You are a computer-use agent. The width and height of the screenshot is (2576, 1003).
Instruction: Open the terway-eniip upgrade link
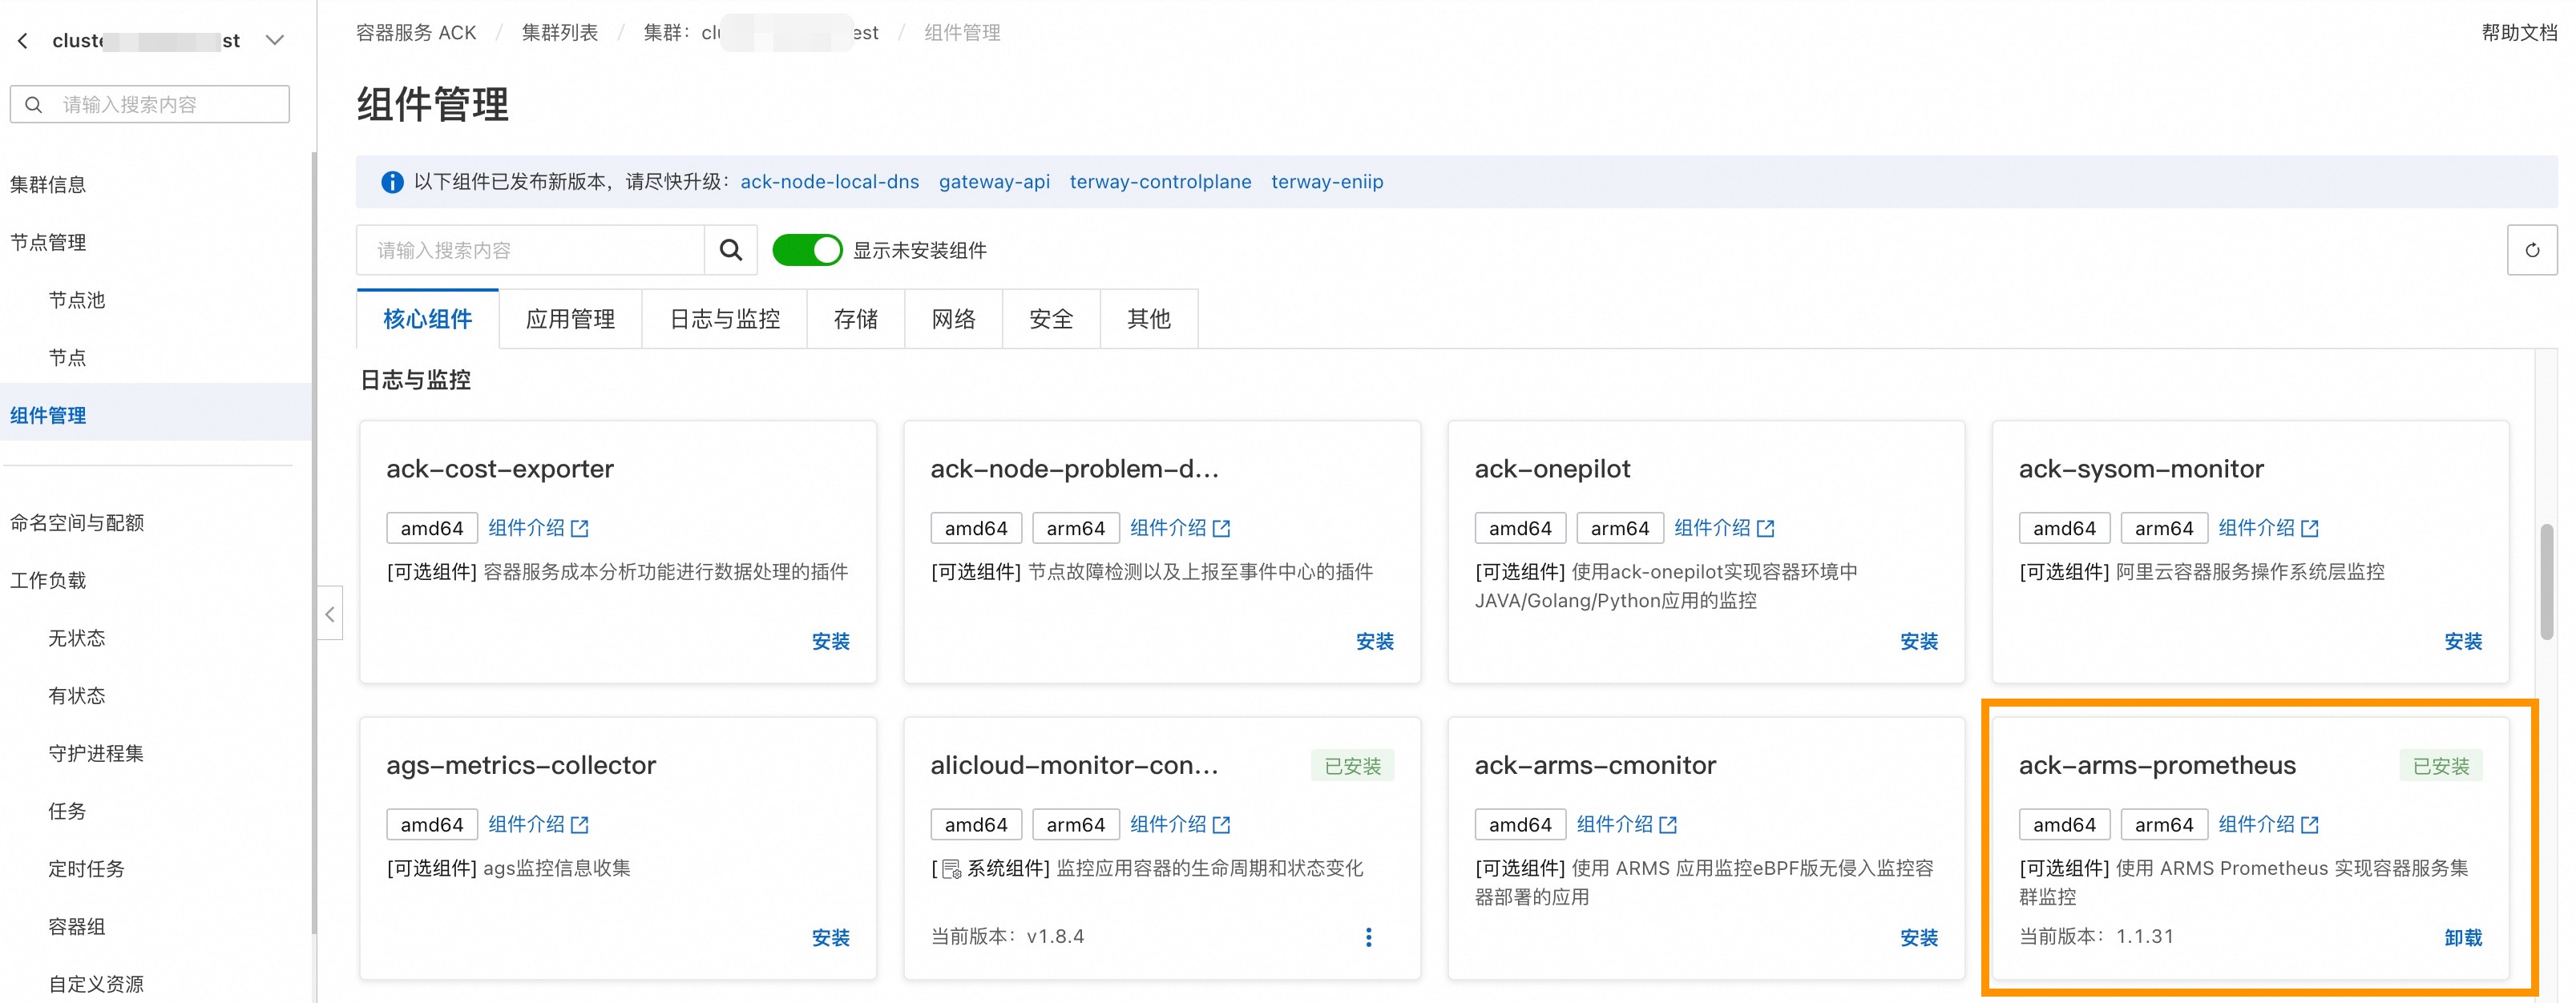1326,182
